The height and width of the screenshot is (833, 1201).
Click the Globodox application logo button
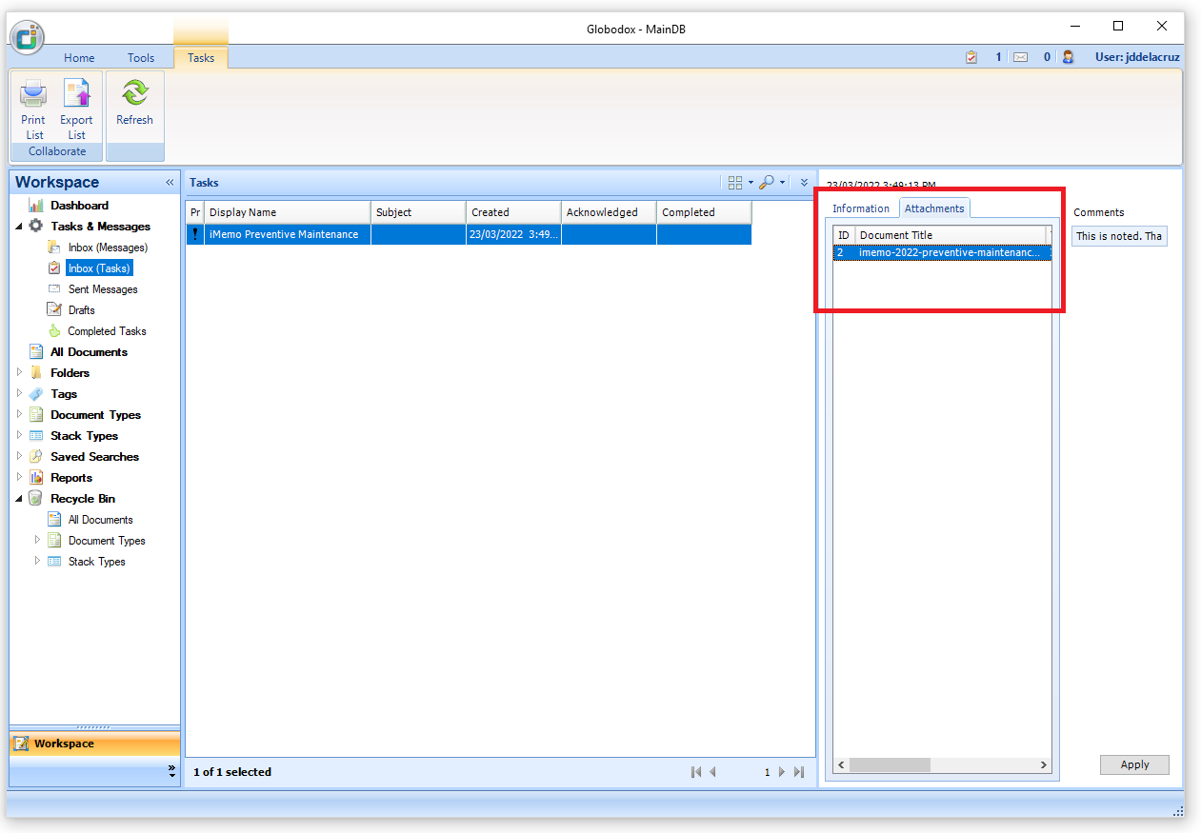[x=28, y=37]
